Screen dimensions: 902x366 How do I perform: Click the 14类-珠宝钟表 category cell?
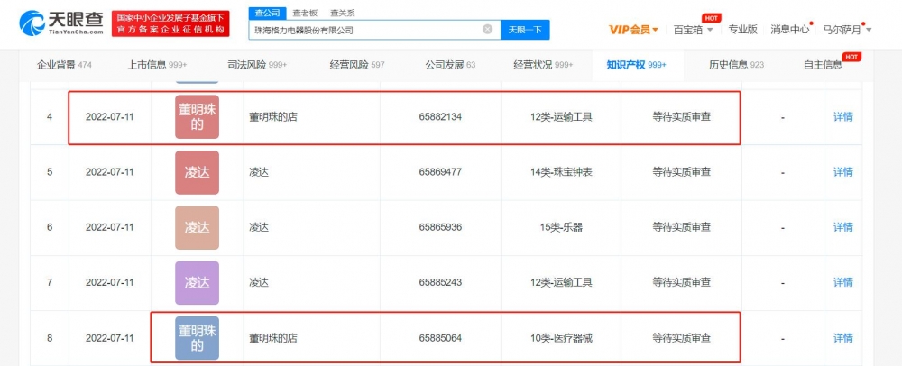(x=561, y=172)
